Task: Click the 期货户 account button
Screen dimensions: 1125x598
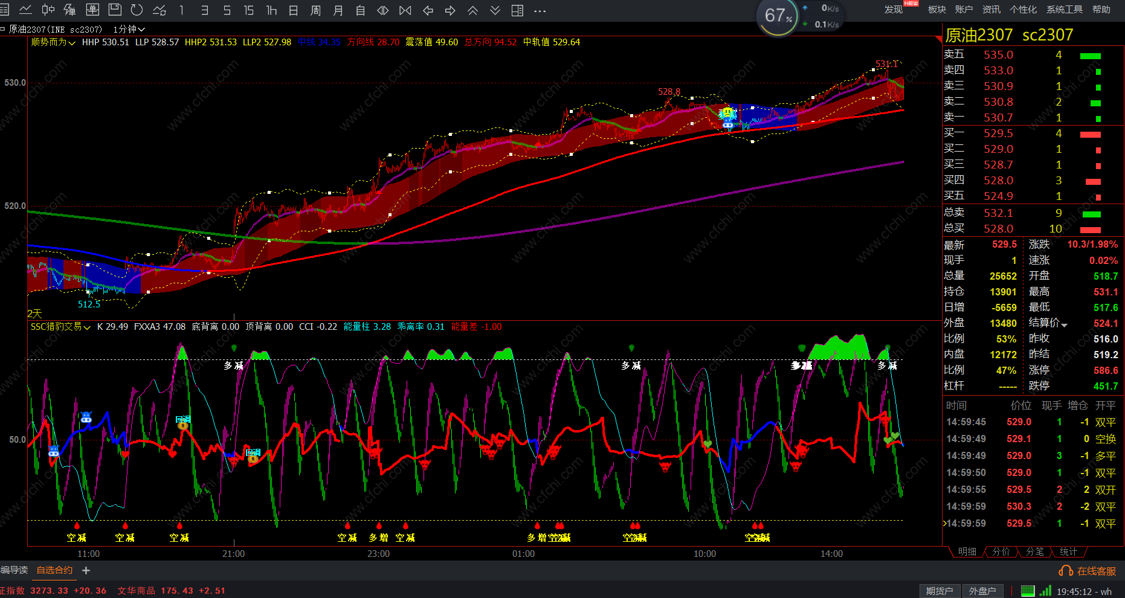Action: coord(940,591)
